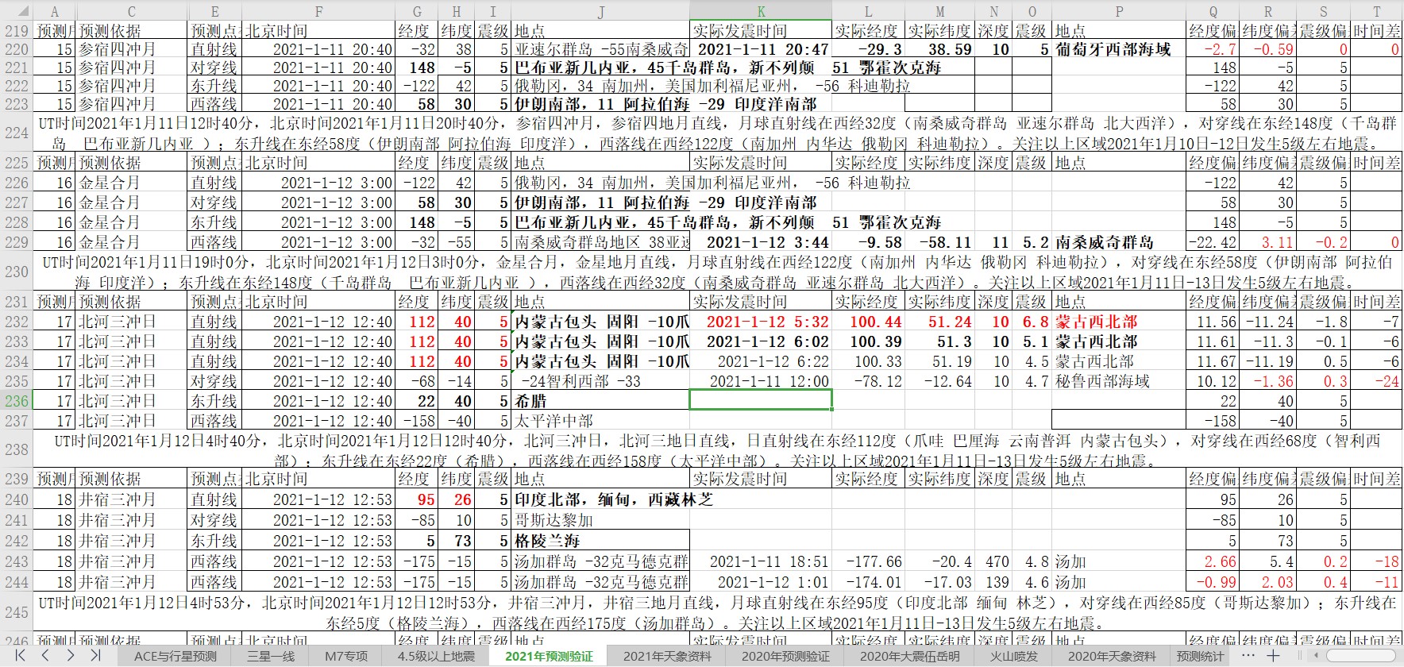Show more sheet tabs via ellipsis
The image size is (1404, 667).
tap(1248, 656)
